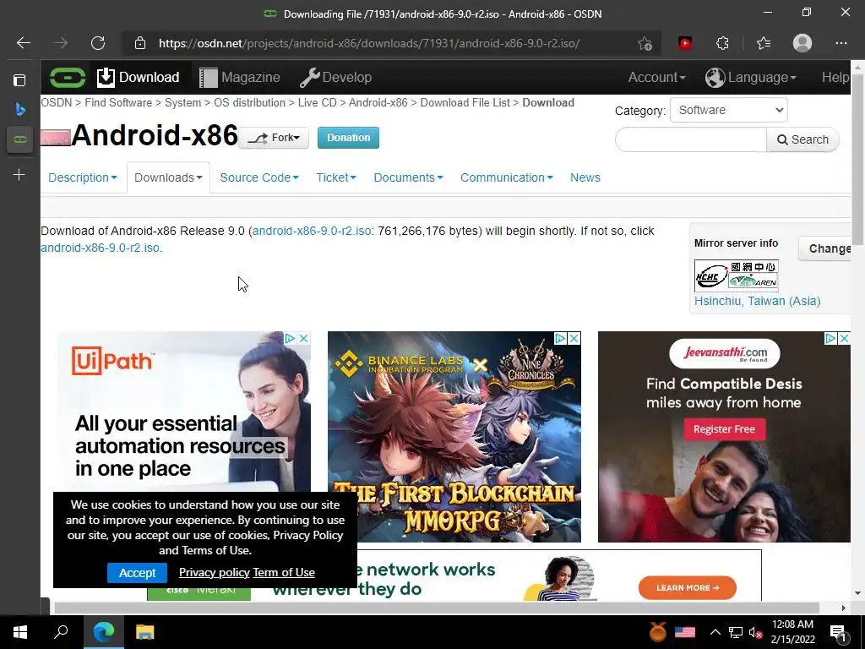
Task: View site info via the padlock icon
Action: point(140,43)
